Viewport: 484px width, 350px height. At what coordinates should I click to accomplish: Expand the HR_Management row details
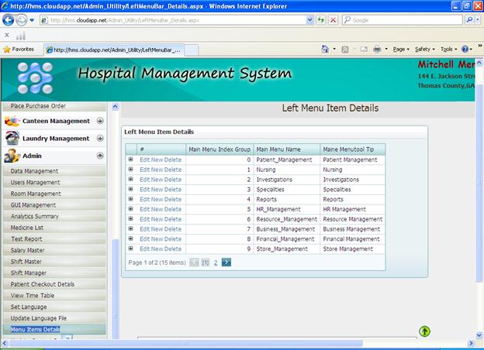click(131, 209)
